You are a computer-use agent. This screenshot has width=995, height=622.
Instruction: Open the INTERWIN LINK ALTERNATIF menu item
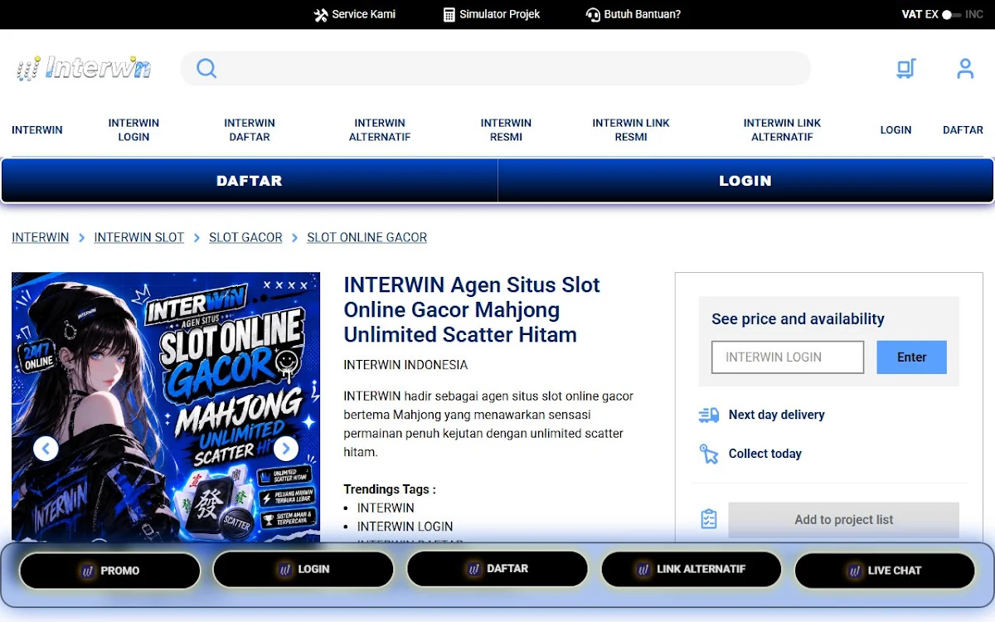782,130
